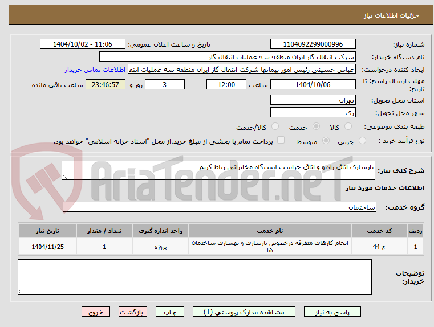
Task: Open اطلاعات تماس خریدار link
Action: (x=95, y=70)
